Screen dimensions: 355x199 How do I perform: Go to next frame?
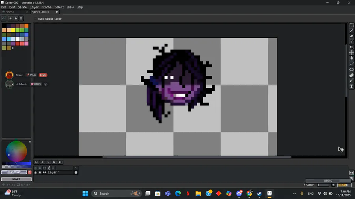(x=54, y=162)
